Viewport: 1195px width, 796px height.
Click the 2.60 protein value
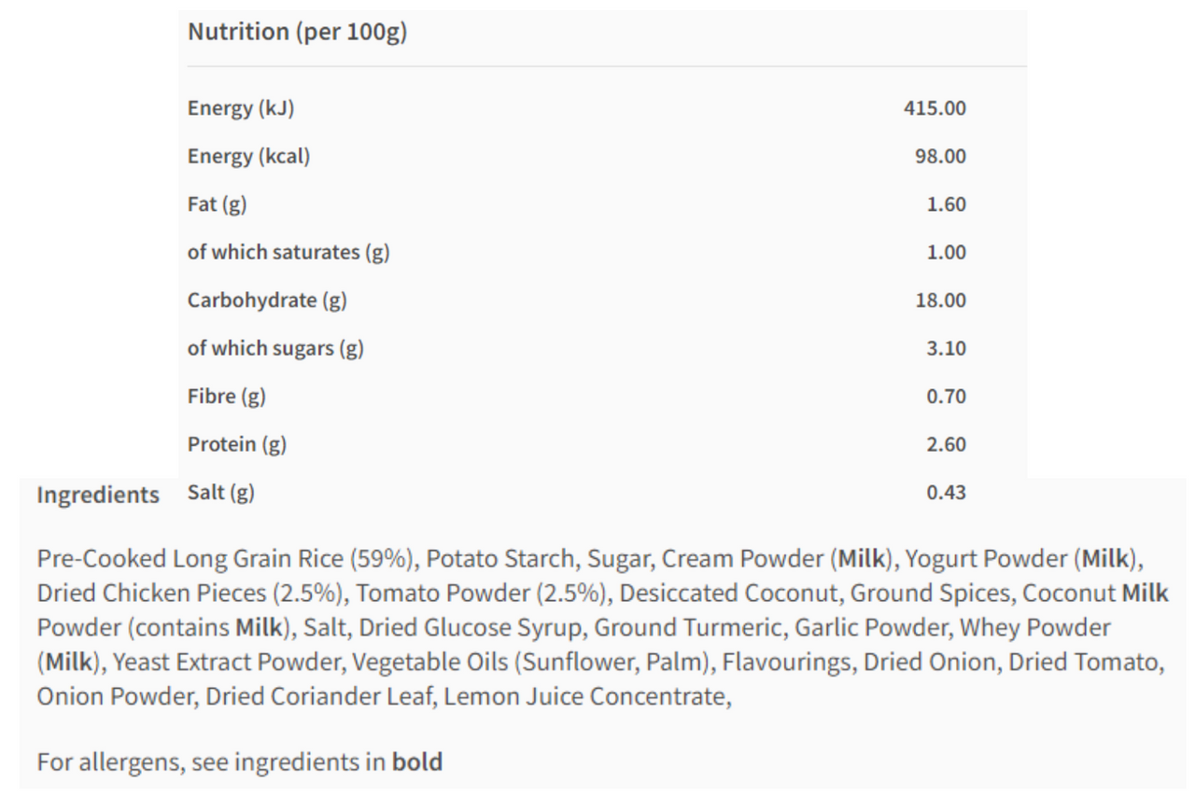click(x=946, y=445)
